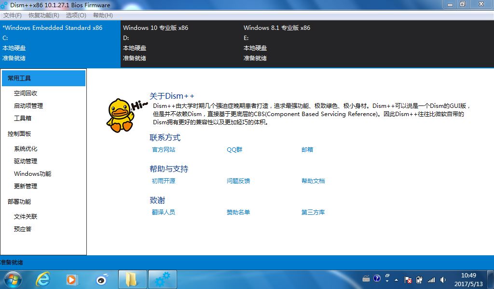This screenshot has height=289, width=494.
Task: Select the 控制面板 category header
Action: (19, 133)
